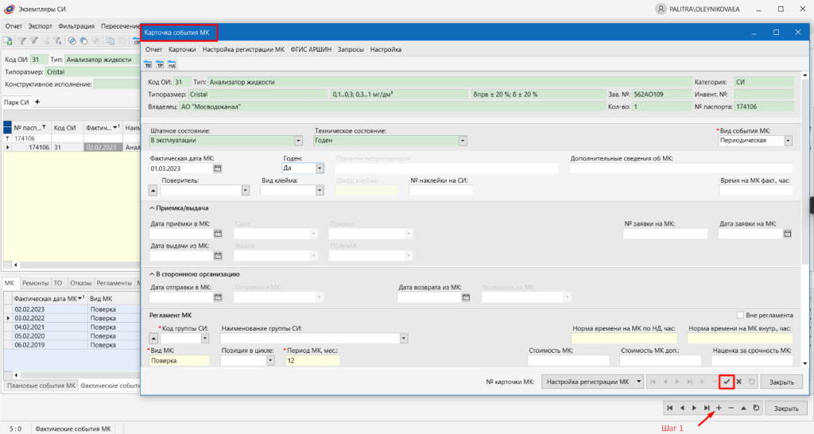Open calendar for Дата выдачи из МК

click(x=218, y=256)
